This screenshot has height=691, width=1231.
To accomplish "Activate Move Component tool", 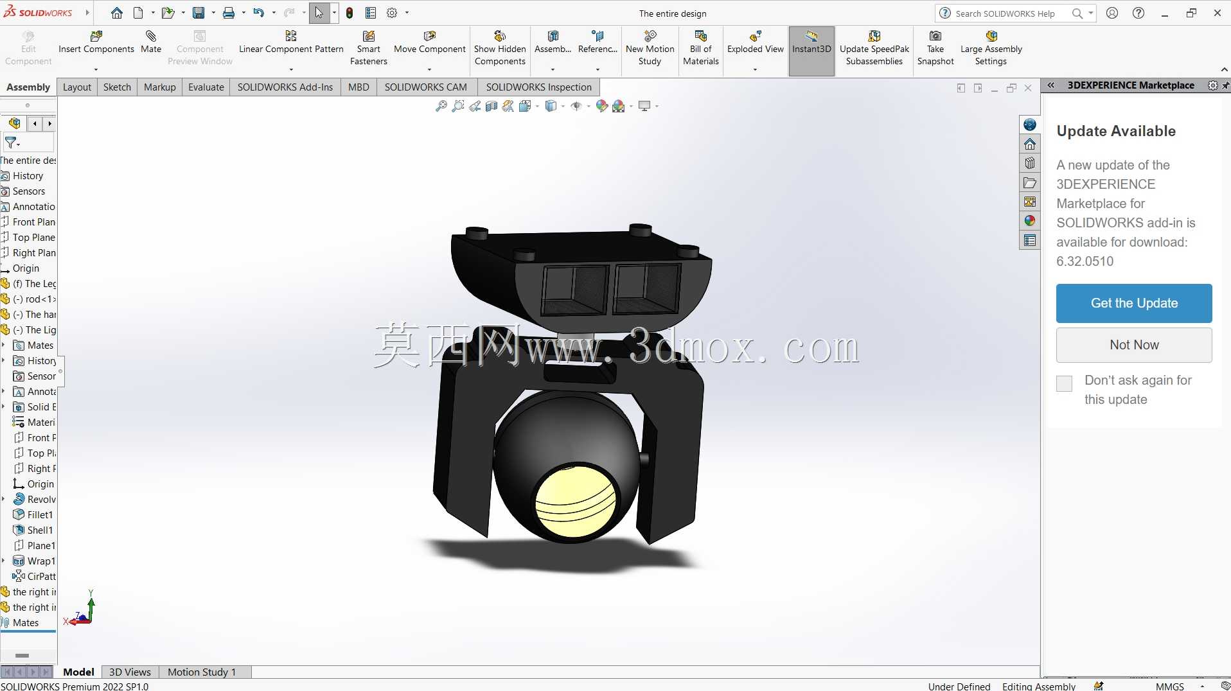I will pyautogui.click(x=430, y=42).
